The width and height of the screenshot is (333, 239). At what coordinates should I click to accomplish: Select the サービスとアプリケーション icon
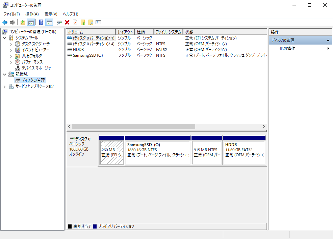pyautogui.click(x=11, y=86)
